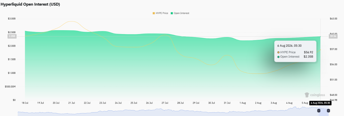Toggle the Open Interest legend series

[x=180, y=13]
